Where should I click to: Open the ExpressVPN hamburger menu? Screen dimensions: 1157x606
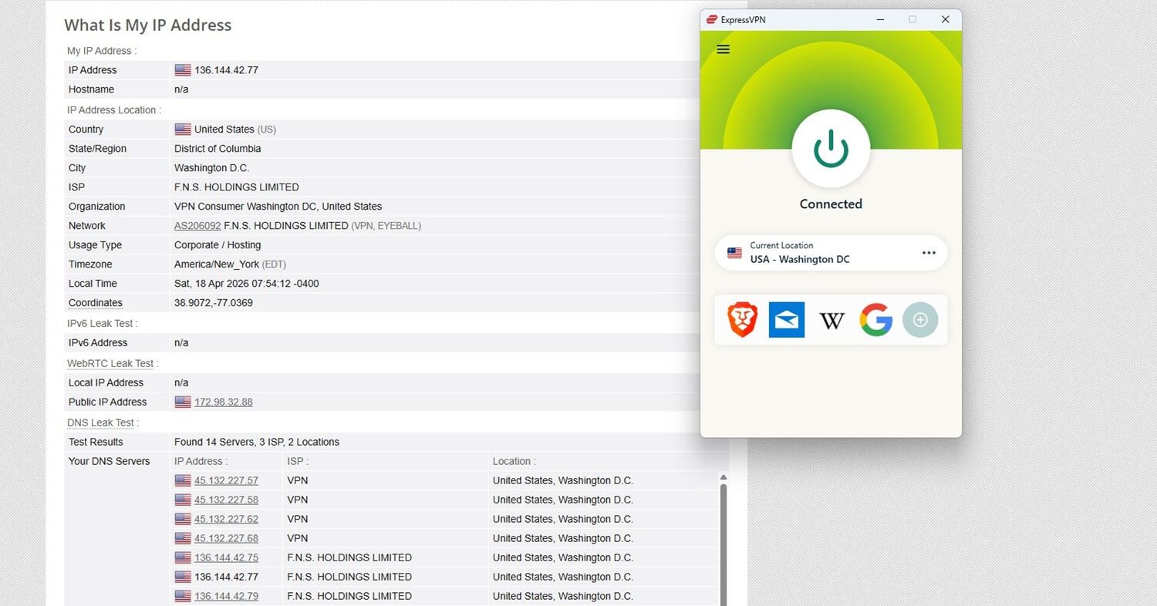[x=723, y=49]
